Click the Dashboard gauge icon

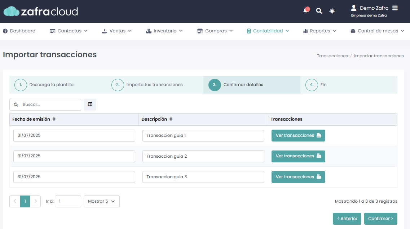point(5,31)
